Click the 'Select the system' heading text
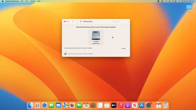The image size is (196, 110). [x=96, y=27]
